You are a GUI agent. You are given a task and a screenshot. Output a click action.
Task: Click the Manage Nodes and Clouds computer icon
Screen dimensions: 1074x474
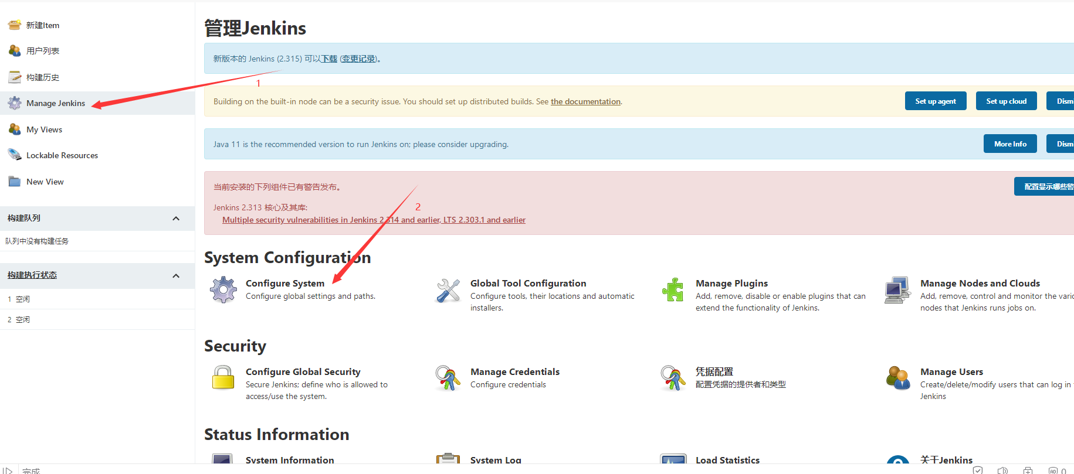pyautogui.click(x=898, y=290)
